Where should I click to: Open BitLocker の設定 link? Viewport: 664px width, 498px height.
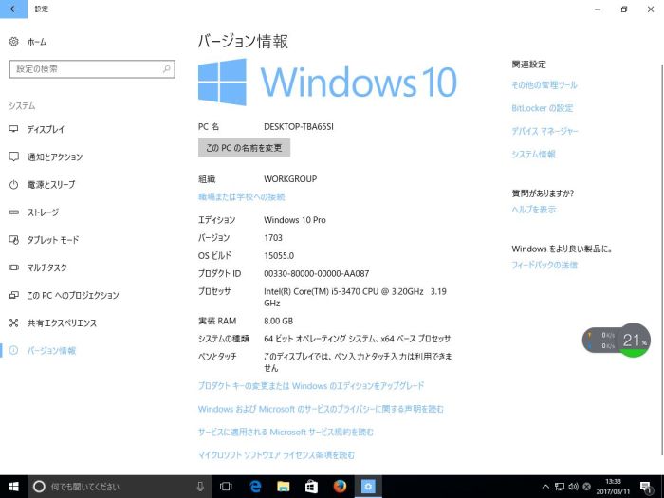coord(542,108)
